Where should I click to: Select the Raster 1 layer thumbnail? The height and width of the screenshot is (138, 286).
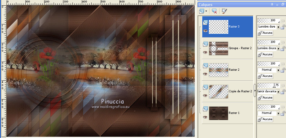point(219,113)
